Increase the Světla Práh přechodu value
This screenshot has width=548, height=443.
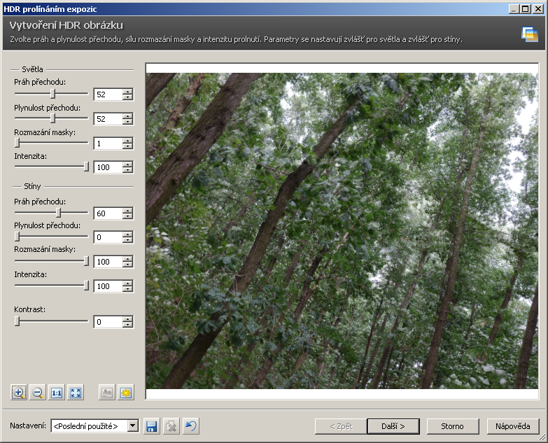click(127, 92)
